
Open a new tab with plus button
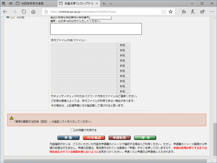104,4
